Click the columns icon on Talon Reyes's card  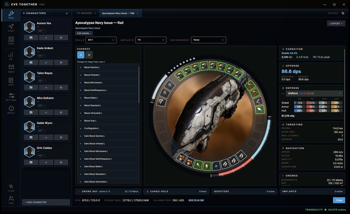pyautogui.click(x=31, y=87)
